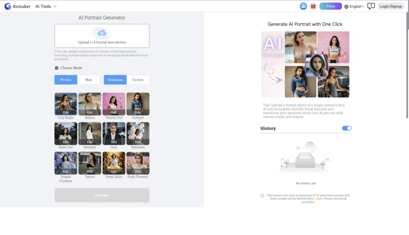Expand the AI Tools dropdown menu
The height and width of the screenshot is (235, 409).
(x=46, y=6)
